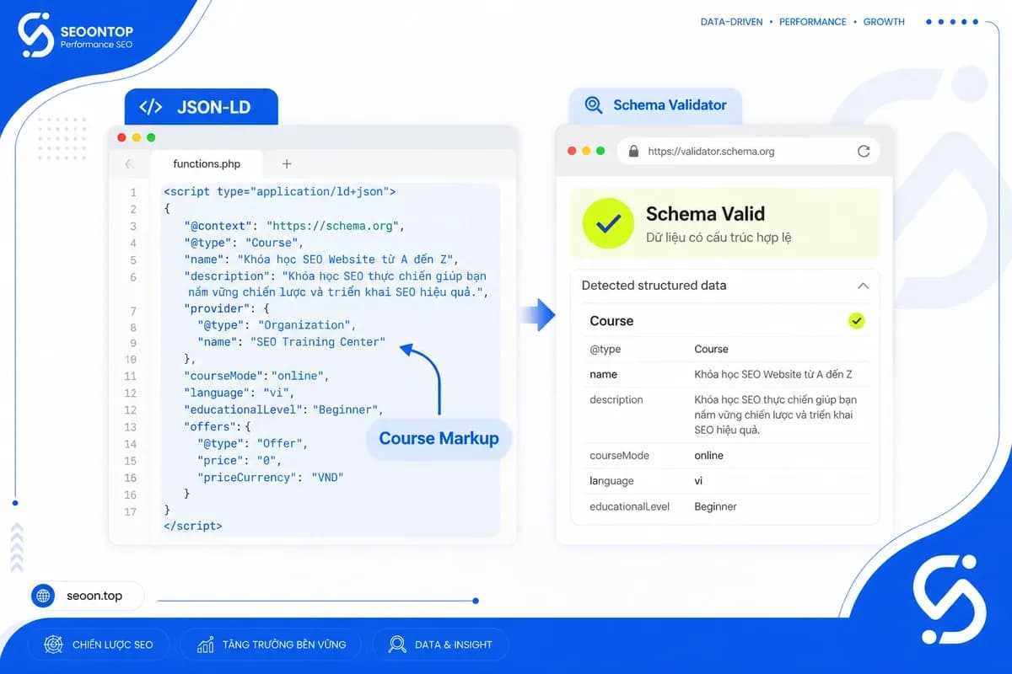Screen dimensions: 1012x674
Task: Click the "price": "0" code line
Action: click(239, 461)
